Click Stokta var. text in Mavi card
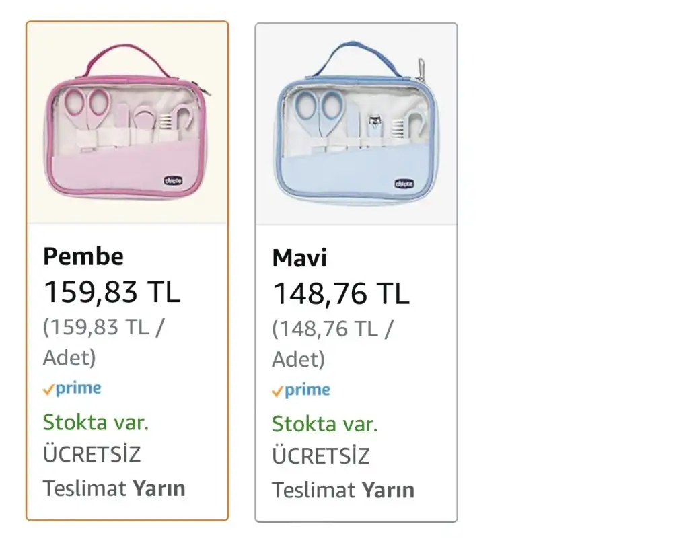The height and width of the screenshot is (545, 689). pyautogui.click(x=325, y=424)
